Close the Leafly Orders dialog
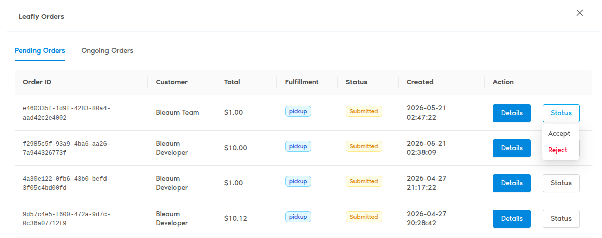Screen dimensions: 602x238 (579, 13)
